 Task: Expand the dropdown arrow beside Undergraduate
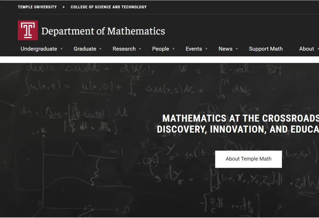[x=62, y=49]
